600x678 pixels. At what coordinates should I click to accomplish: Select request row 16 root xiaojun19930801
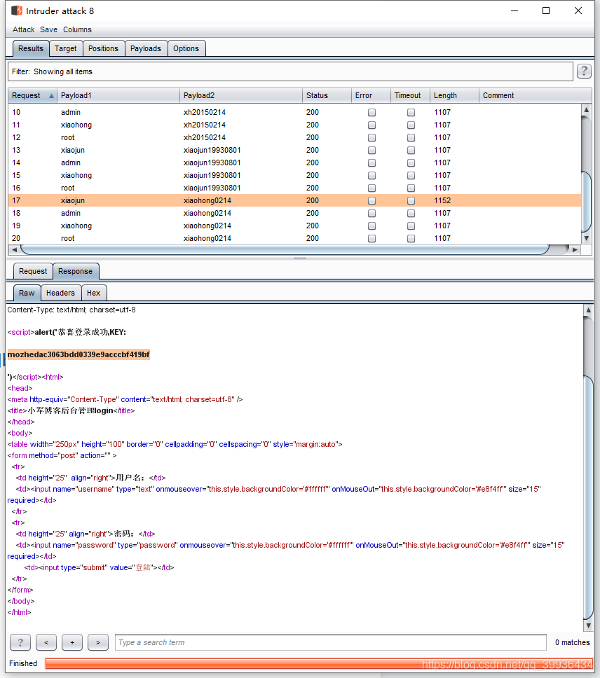[x=294, y=188]
